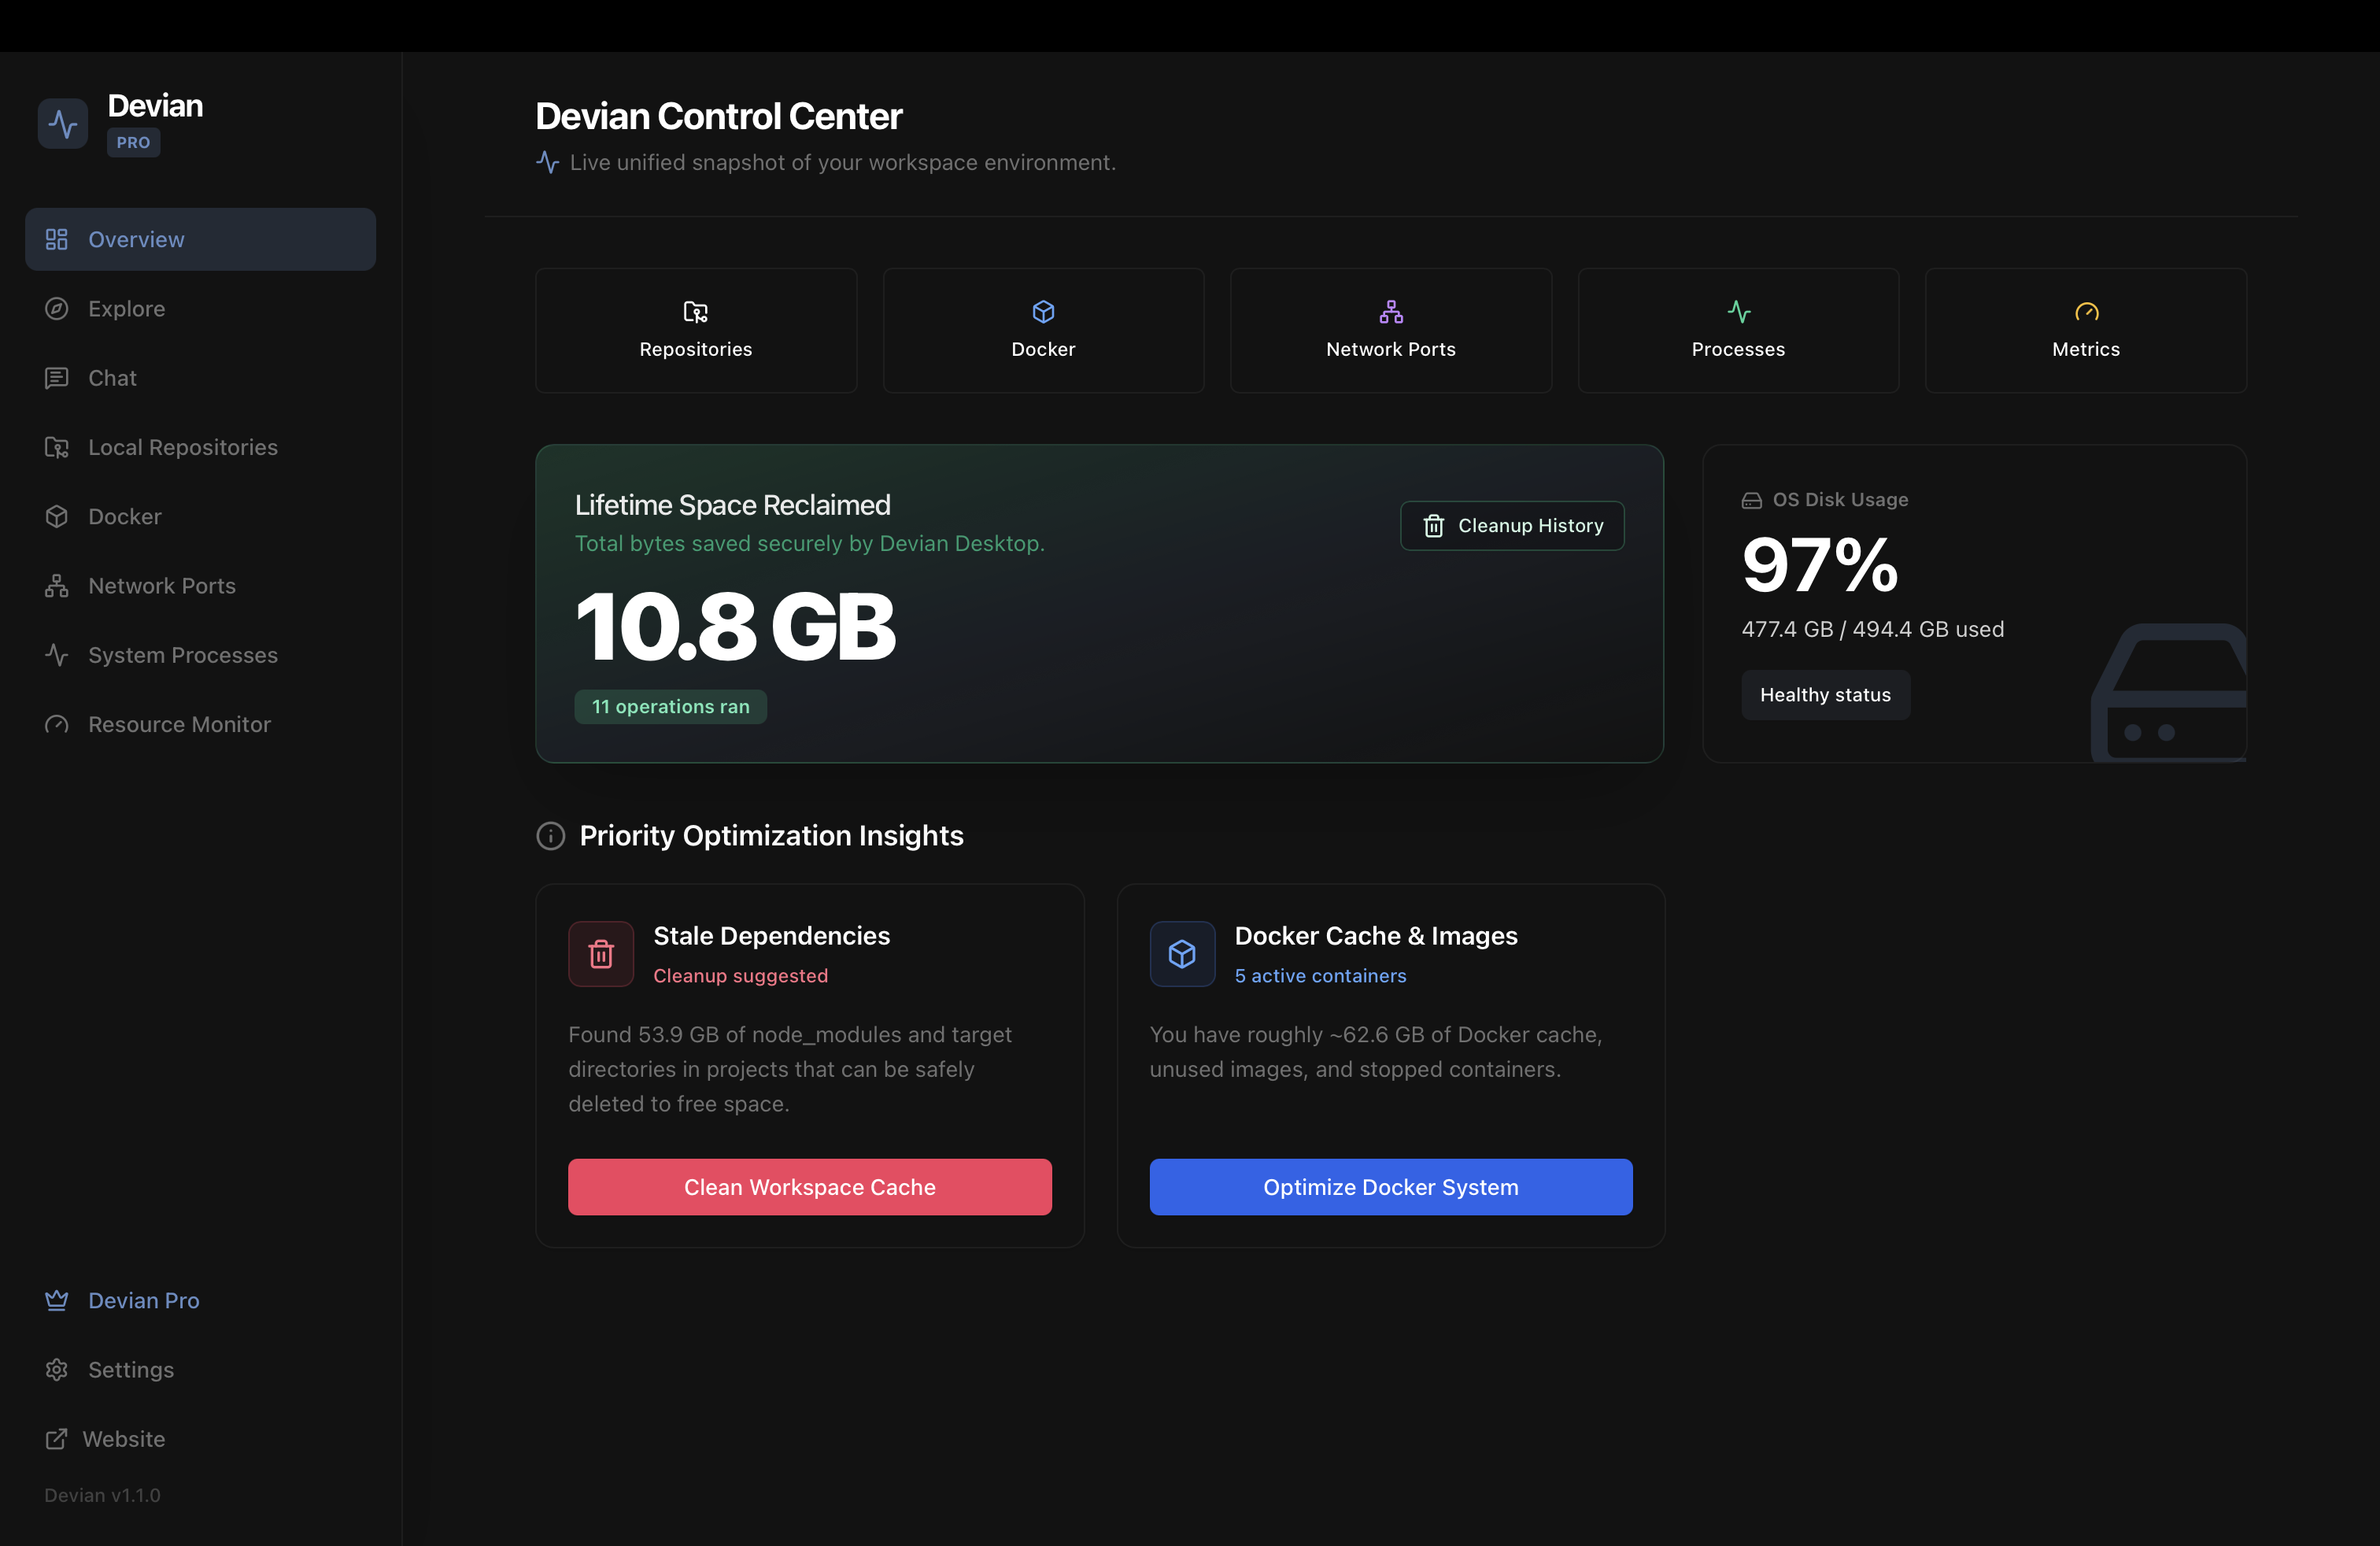Open the Overview section
Image resolution: width=2380 pixels, height=1546 pixels.
point(136,239)
